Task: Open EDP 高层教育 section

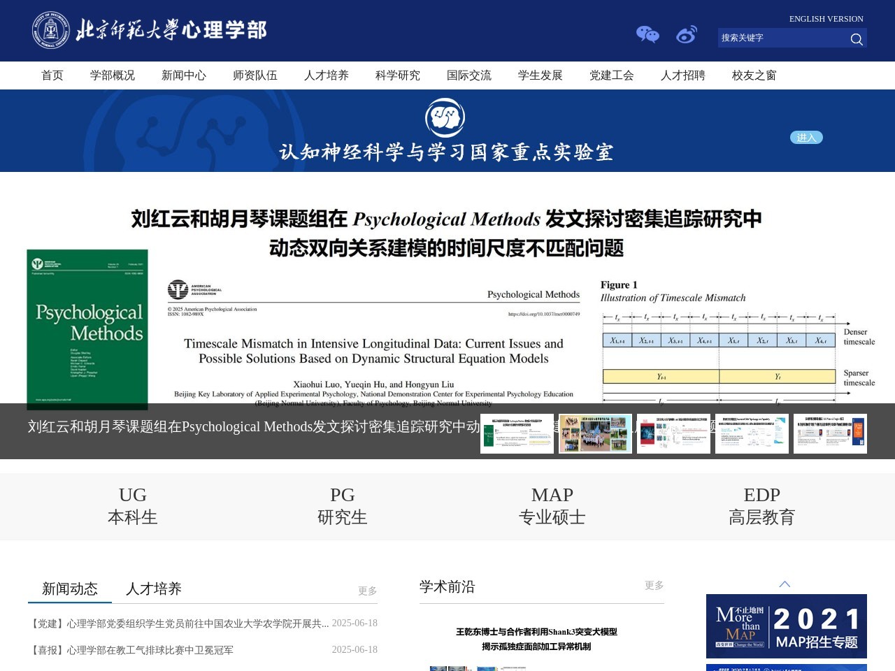Action: click(762, 506)
